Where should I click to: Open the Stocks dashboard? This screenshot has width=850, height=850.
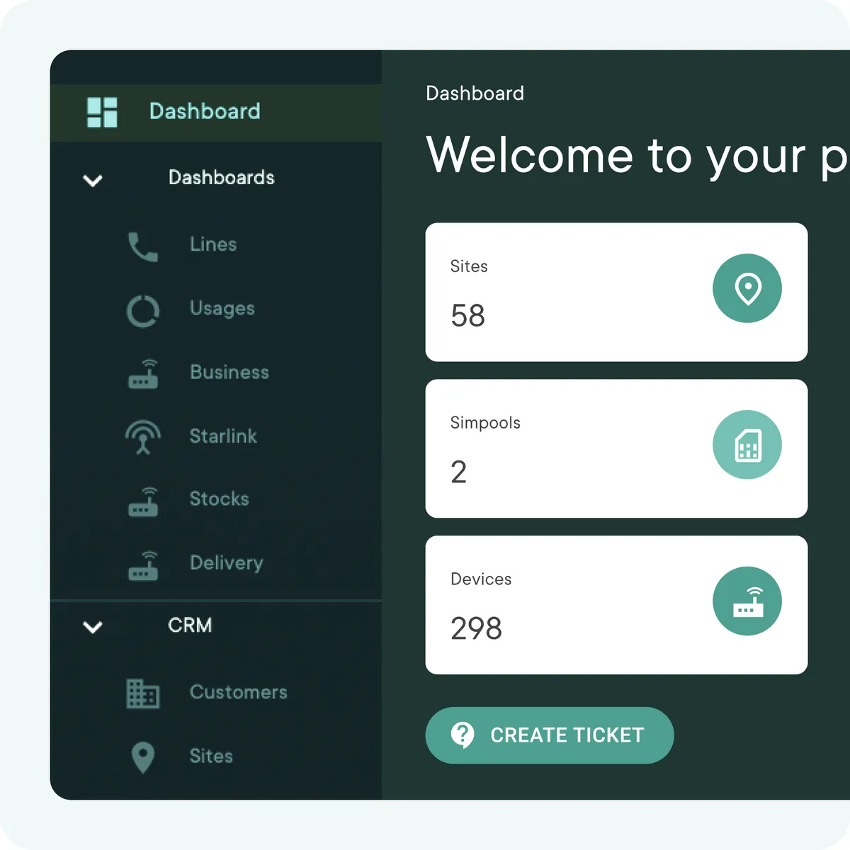(220, 499)
